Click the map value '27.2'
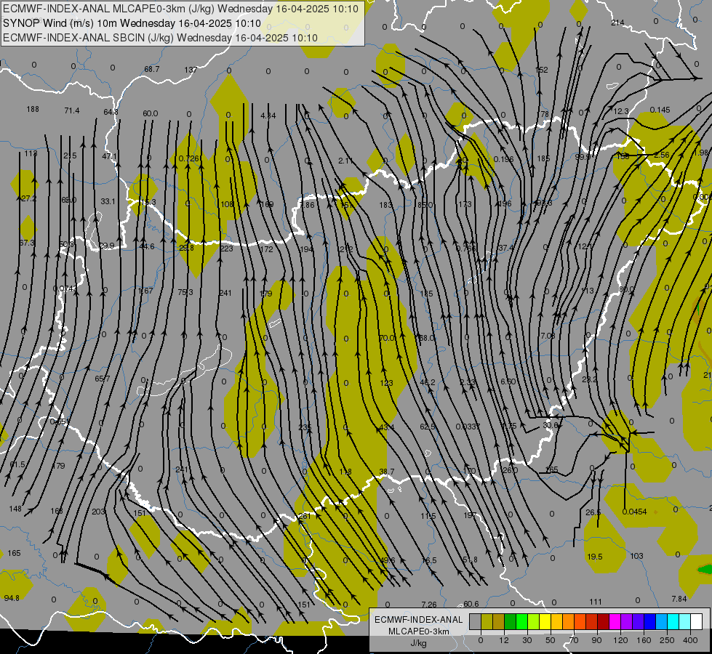 tap(28, 198)
